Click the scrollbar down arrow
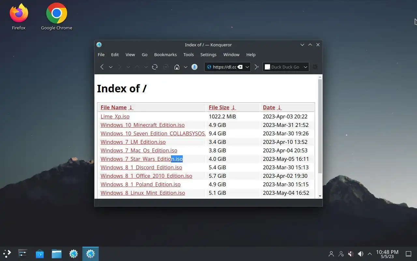The width and height of the screenshot is (417, 261). (x=320, y=196)
